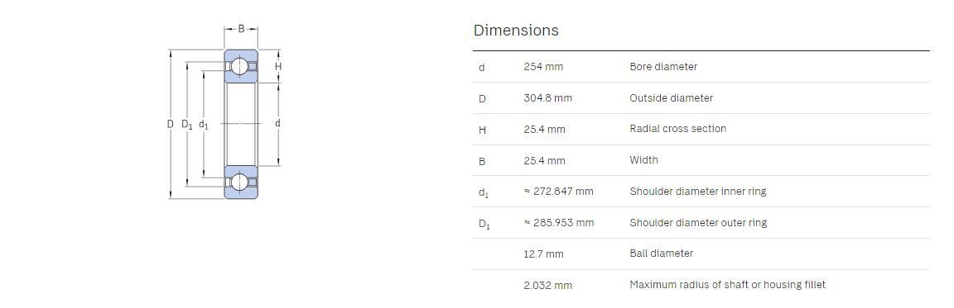This screenshot has width=954, height=308.
Task: Click the H symbol in the table
Action: [482, 130]
